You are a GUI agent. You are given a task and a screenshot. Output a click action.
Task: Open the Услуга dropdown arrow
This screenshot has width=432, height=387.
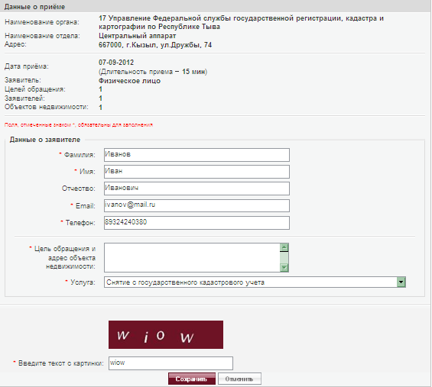click(x=401, y=282)
